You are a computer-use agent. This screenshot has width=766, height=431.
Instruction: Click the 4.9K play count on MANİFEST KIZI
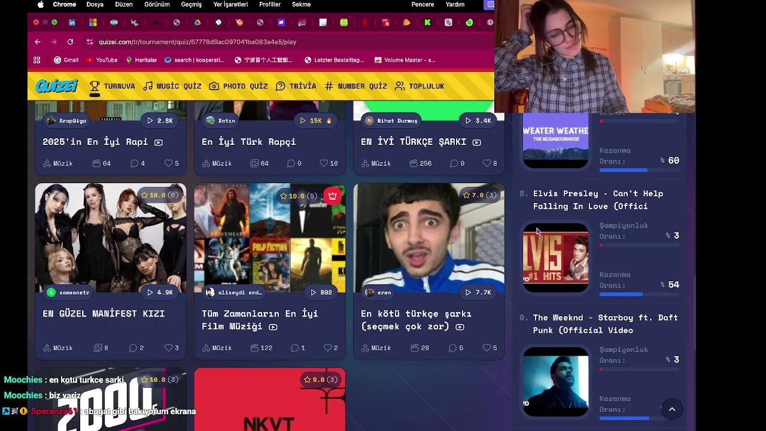[x=160, y=292]
